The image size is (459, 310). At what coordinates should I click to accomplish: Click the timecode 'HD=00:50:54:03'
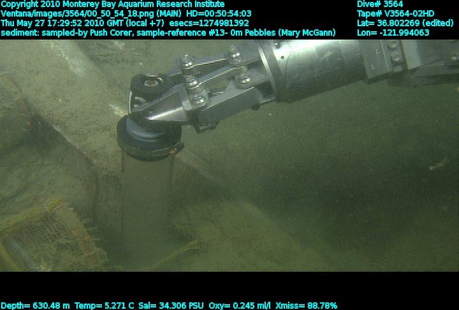click(x=219, y=14)
